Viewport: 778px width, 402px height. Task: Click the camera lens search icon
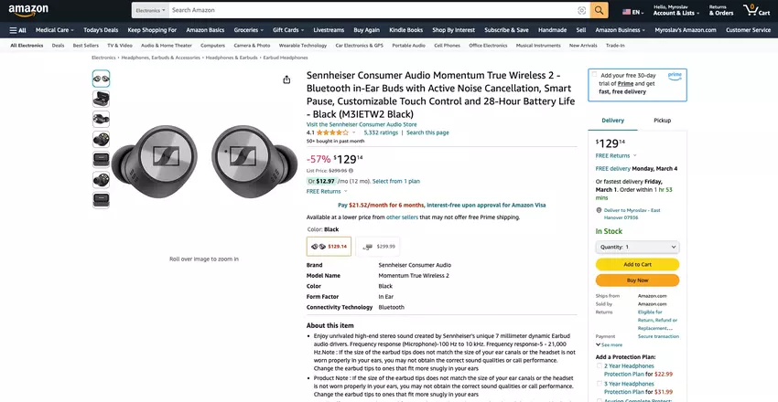click(x=581, y=10)
